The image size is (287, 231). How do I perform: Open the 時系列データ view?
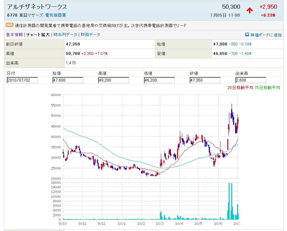(x=65, y=35)
